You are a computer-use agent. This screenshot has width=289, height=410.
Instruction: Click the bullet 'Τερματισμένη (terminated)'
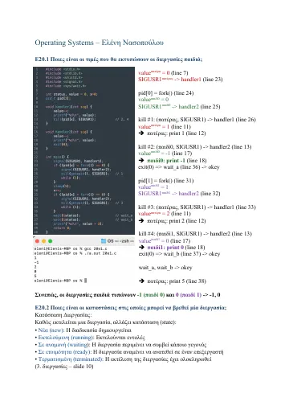(x=123, y=359)
